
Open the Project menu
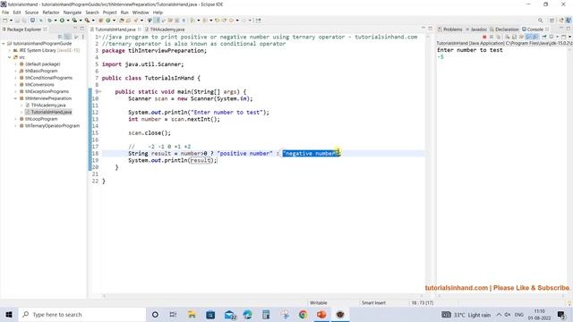109,13
